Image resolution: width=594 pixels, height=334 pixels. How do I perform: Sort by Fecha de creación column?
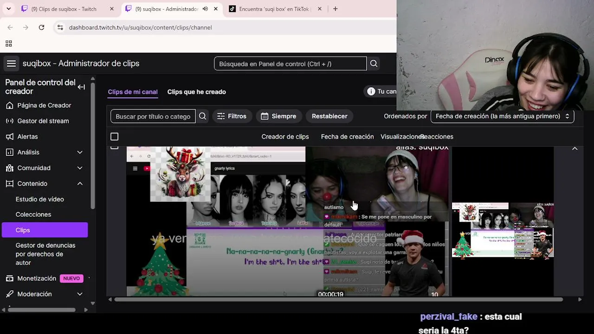coord(348,137)
